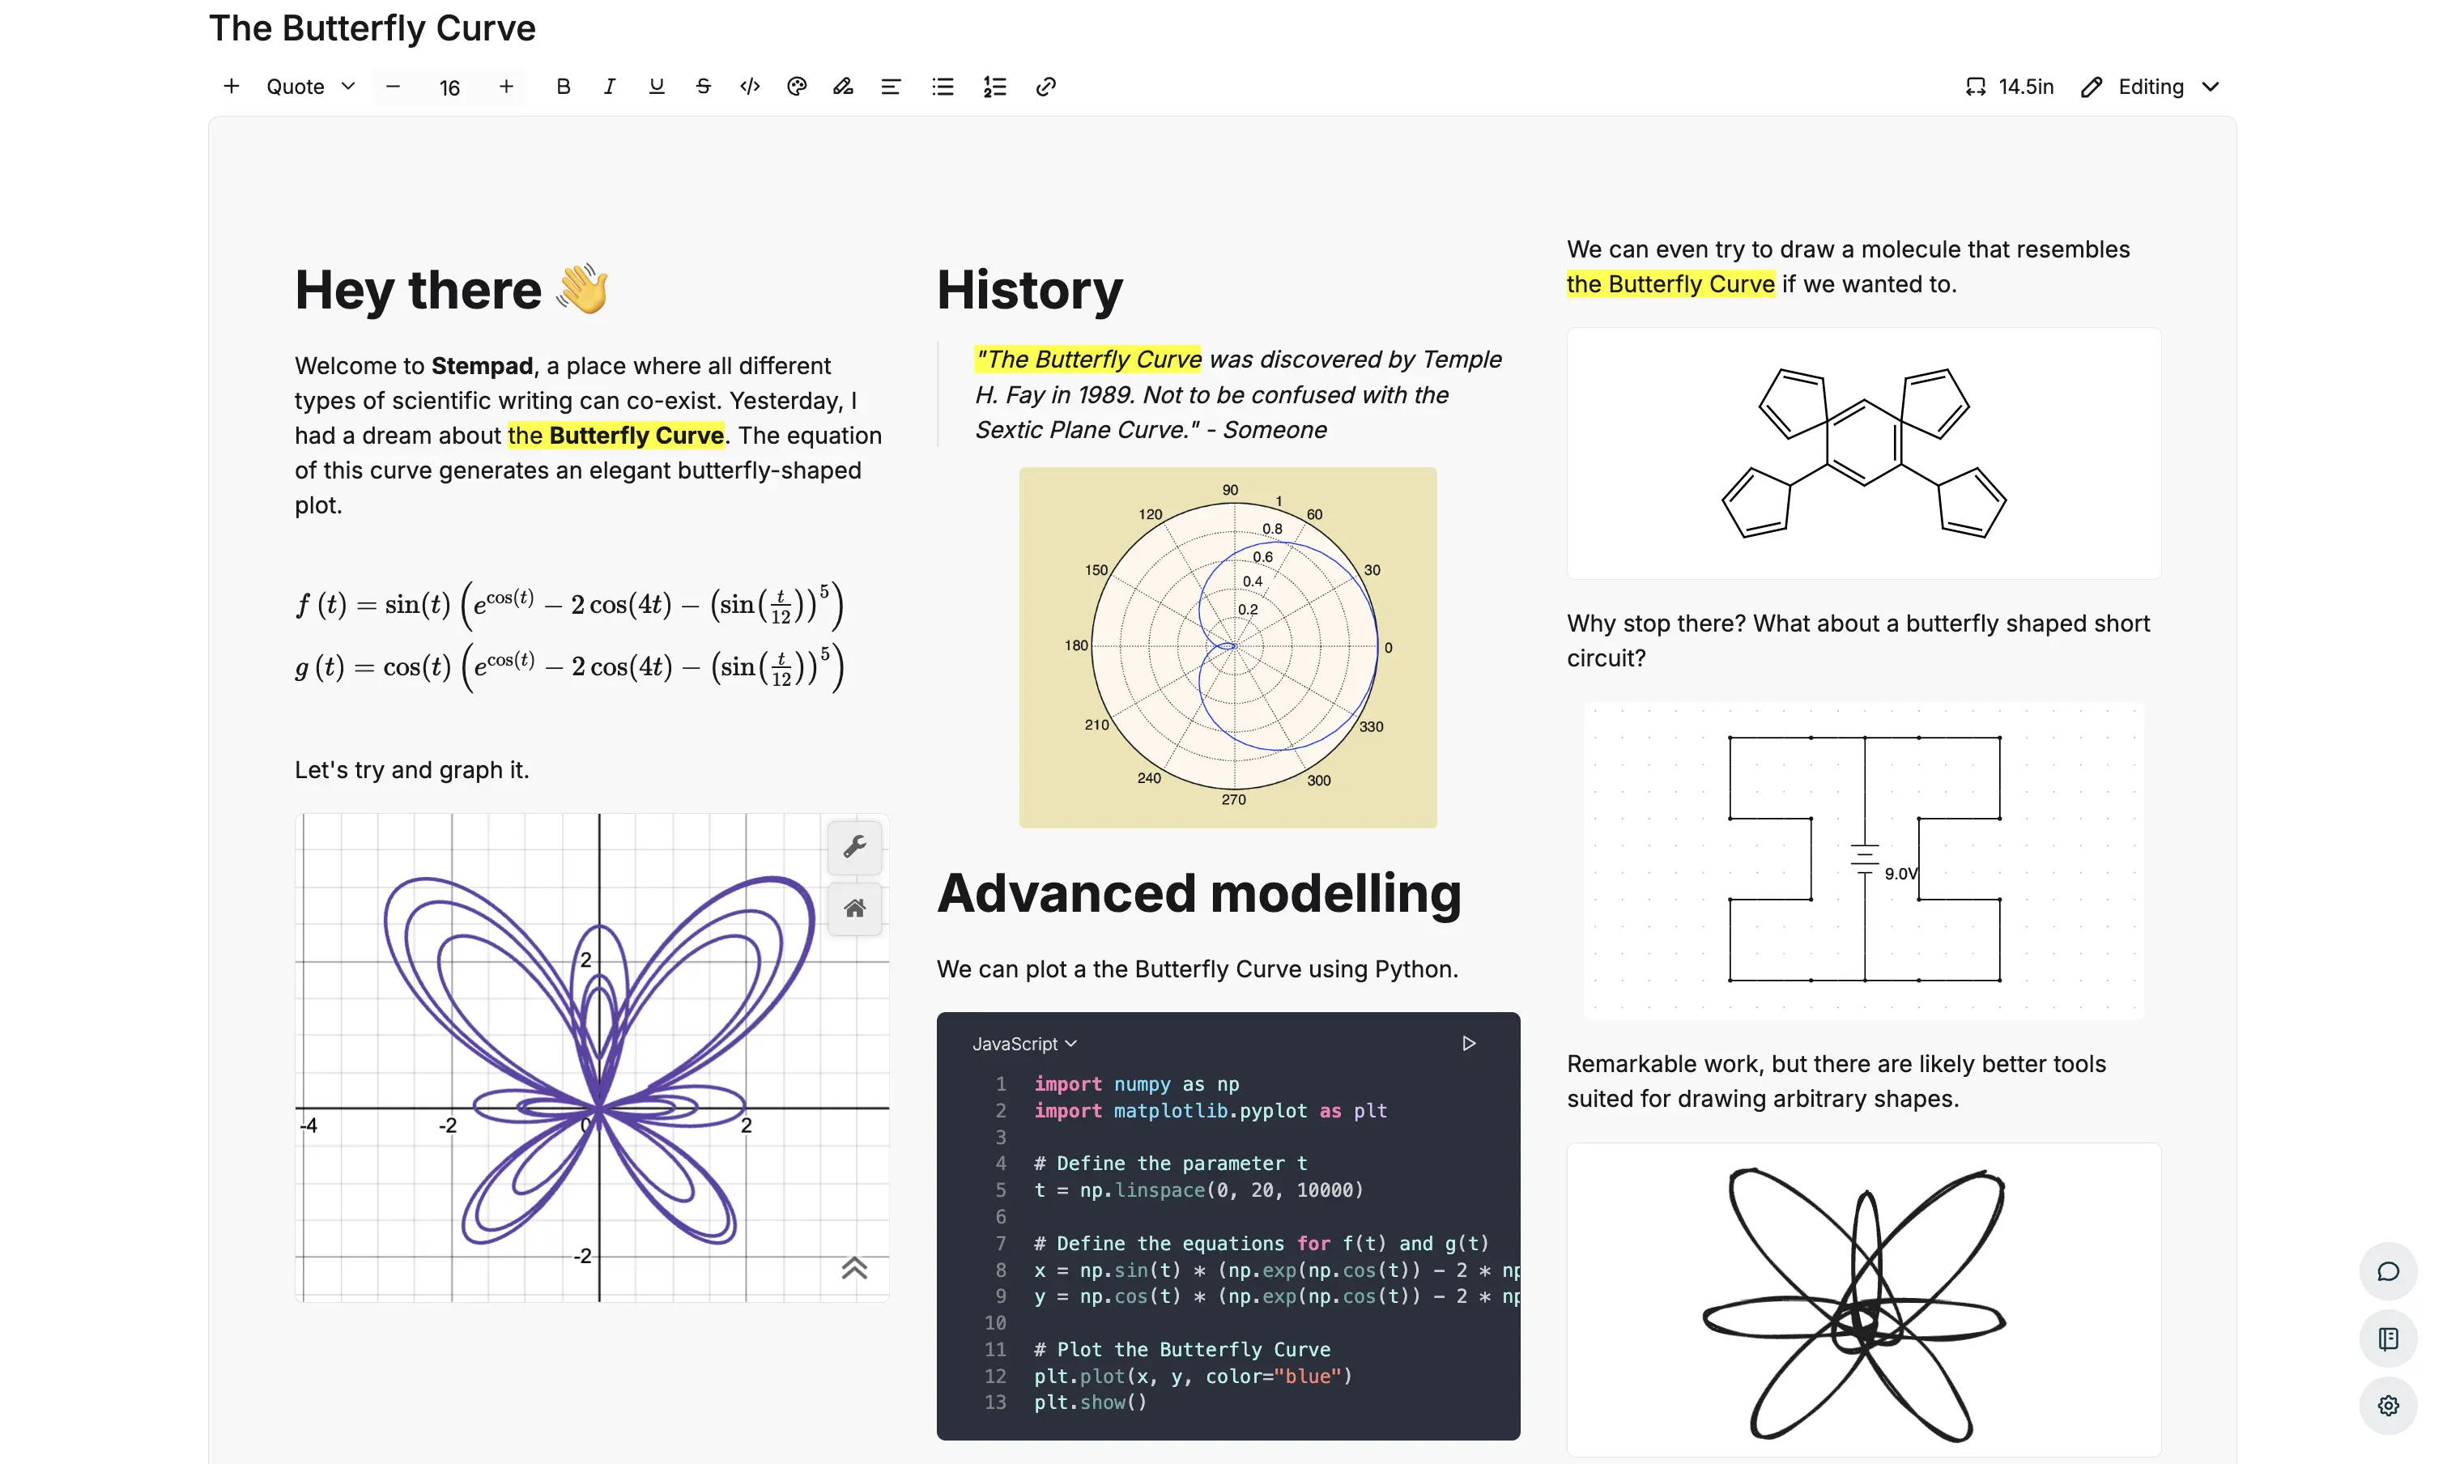Toggle bold formatting in the toolbar
Image resolution: width=2447 pixels, height=1464 pixels.
coord(564,87)
